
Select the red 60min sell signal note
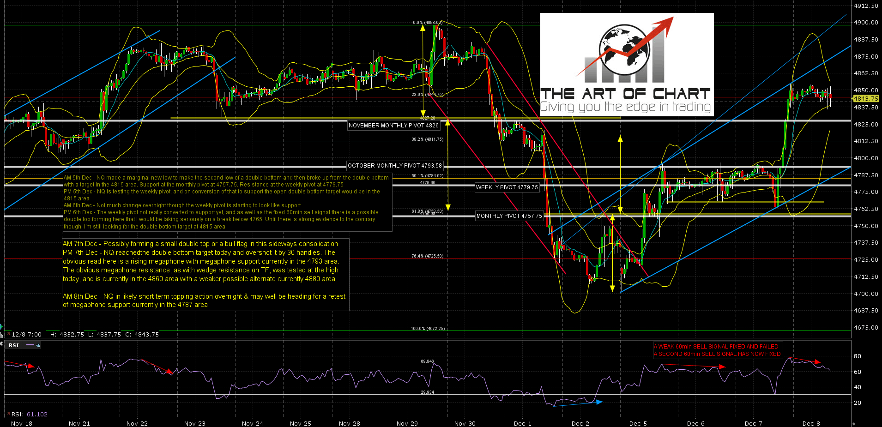point(717,350)
